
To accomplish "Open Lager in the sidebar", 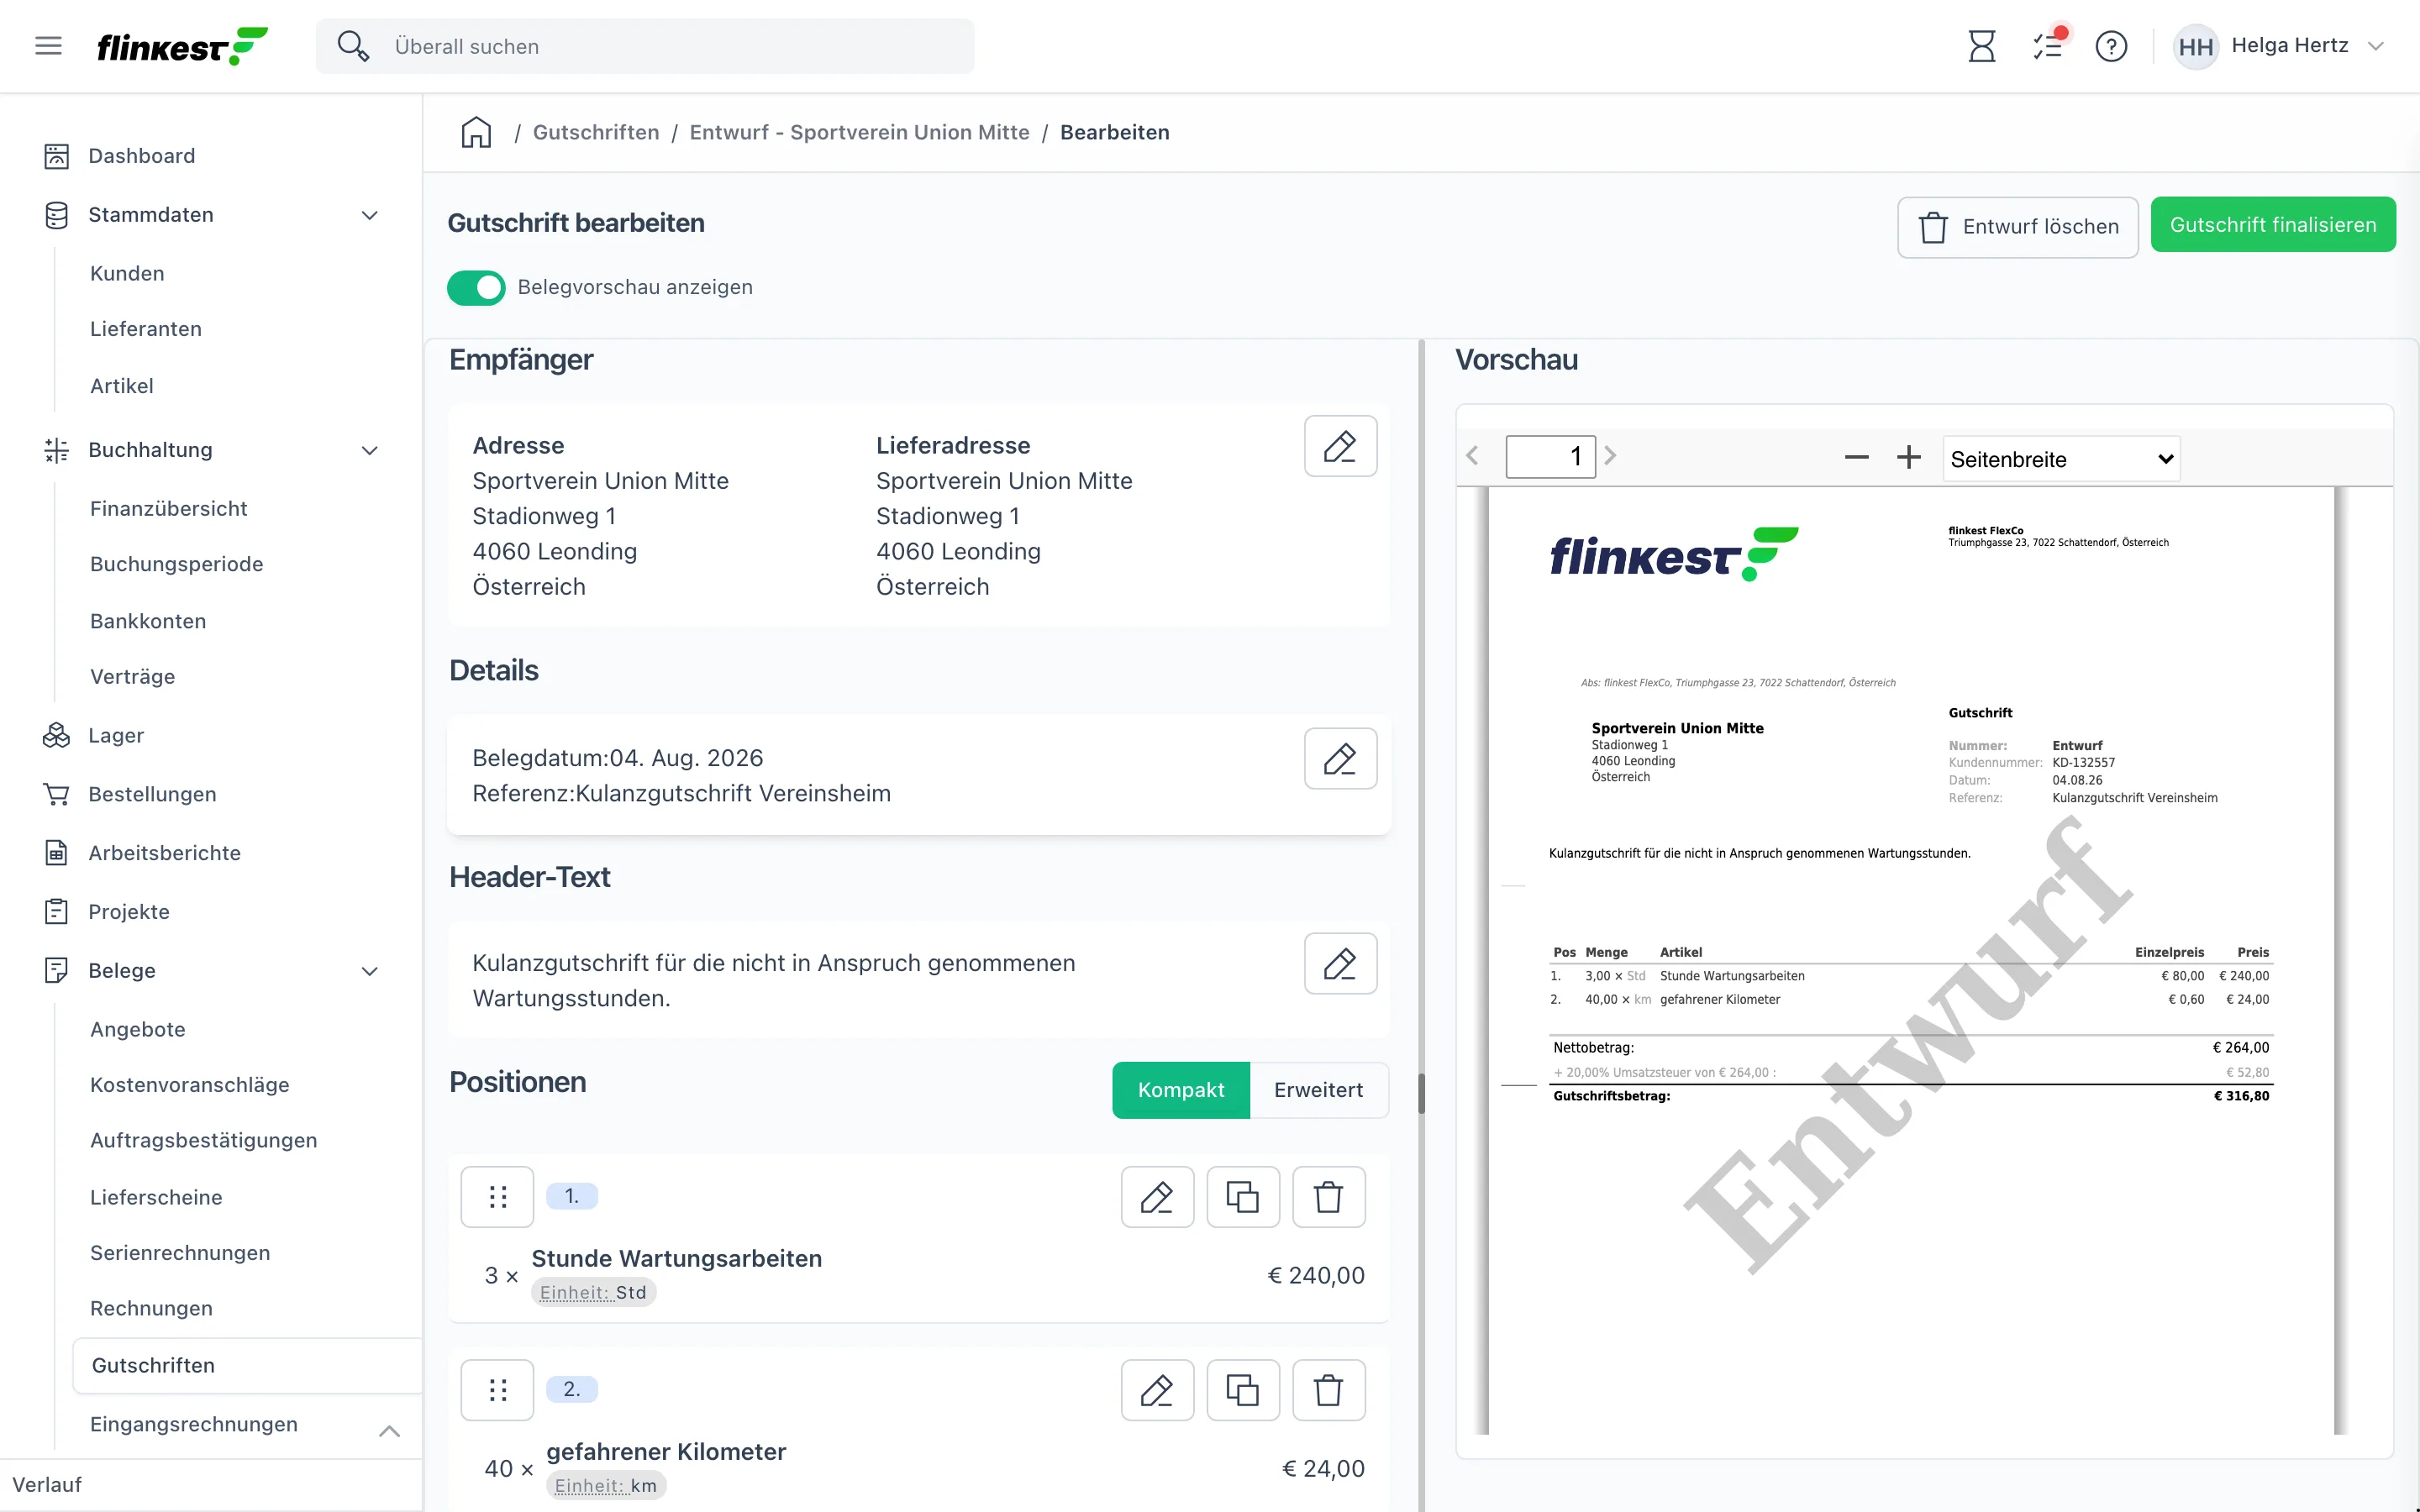I will 116,736.
